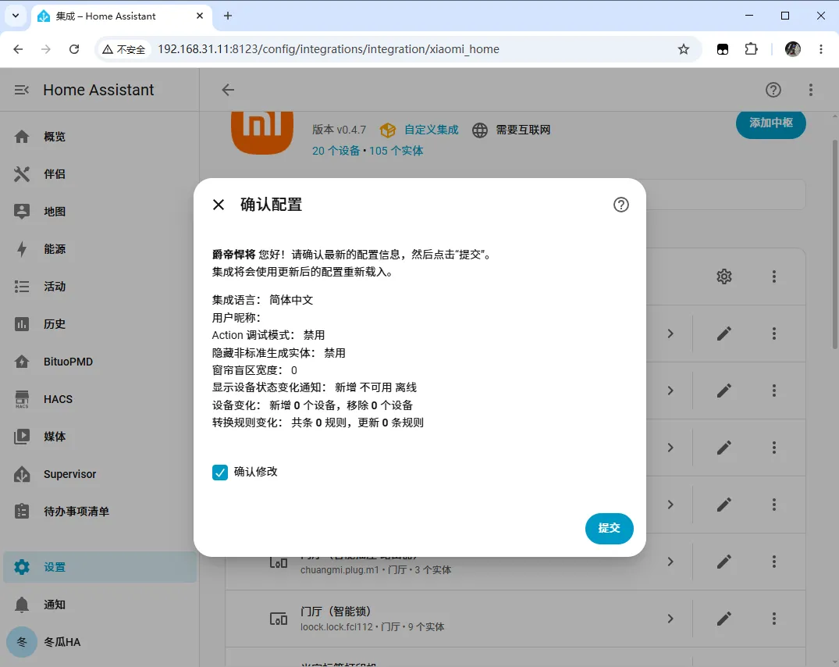Open the 冬瓜HA user profile
839x667 pixels.
tap(100, 642)
